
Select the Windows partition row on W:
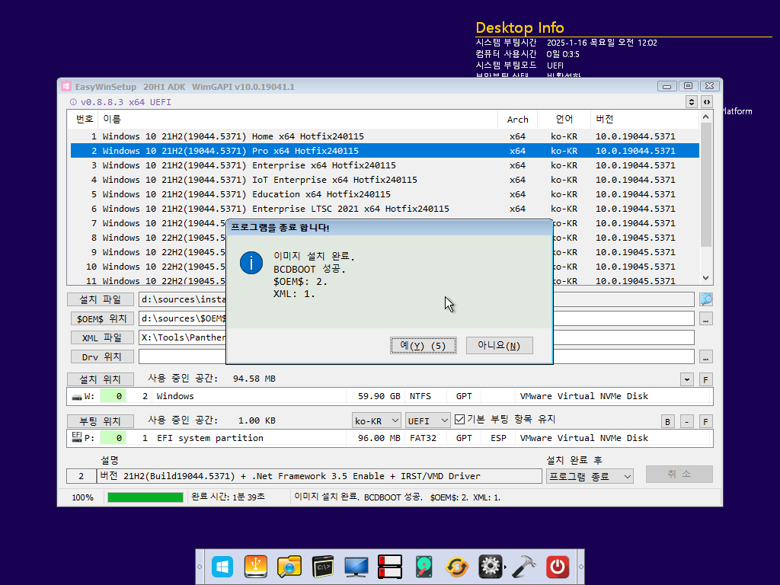[390, 396]
